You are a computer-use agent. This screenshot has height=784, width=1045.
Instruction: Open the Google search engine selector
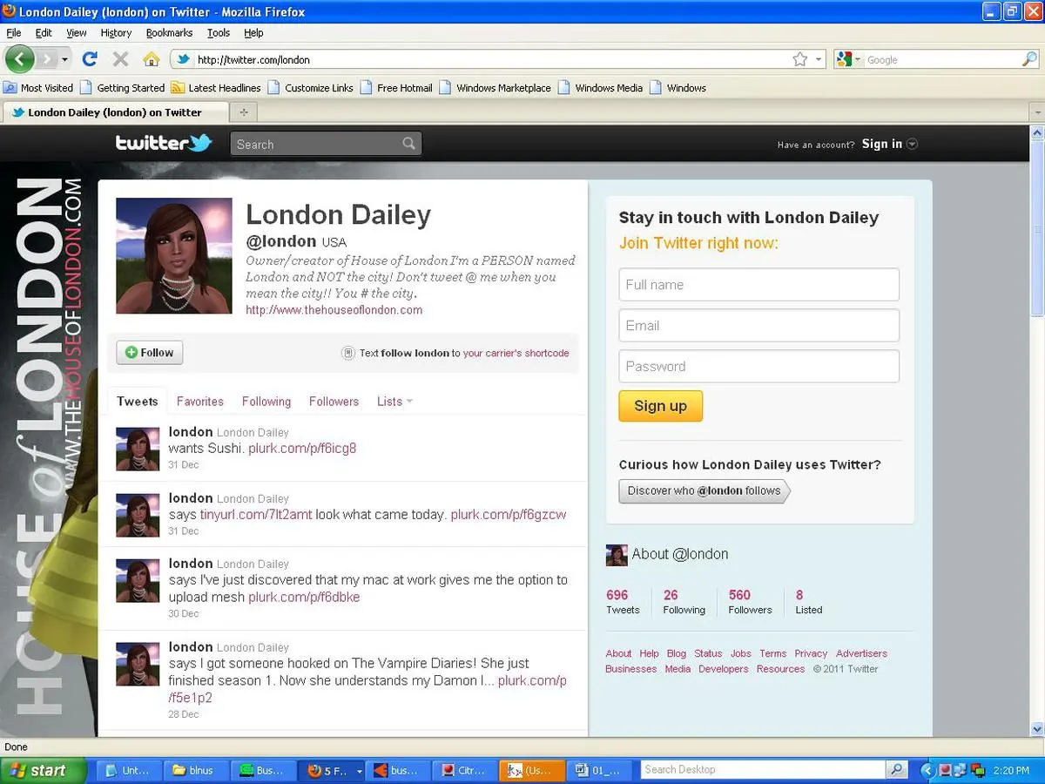coord(848,59)
